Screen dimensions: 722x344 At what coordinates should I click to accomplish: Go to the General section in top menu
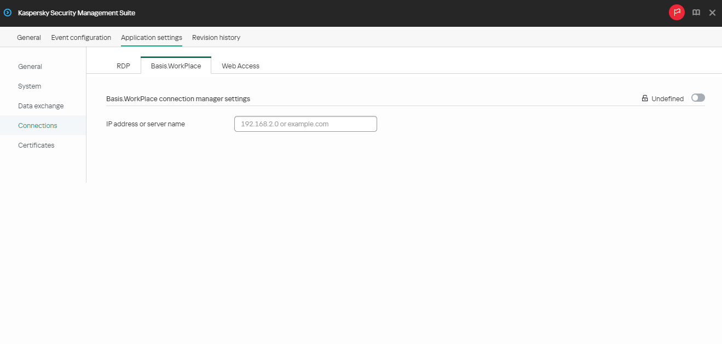[x=28, y=37]
